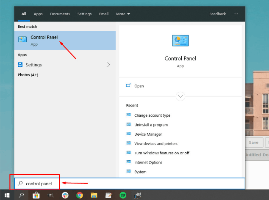Click Open to launch Control Panel
This screenshot has height=200, width=269.
coord(139,86)
